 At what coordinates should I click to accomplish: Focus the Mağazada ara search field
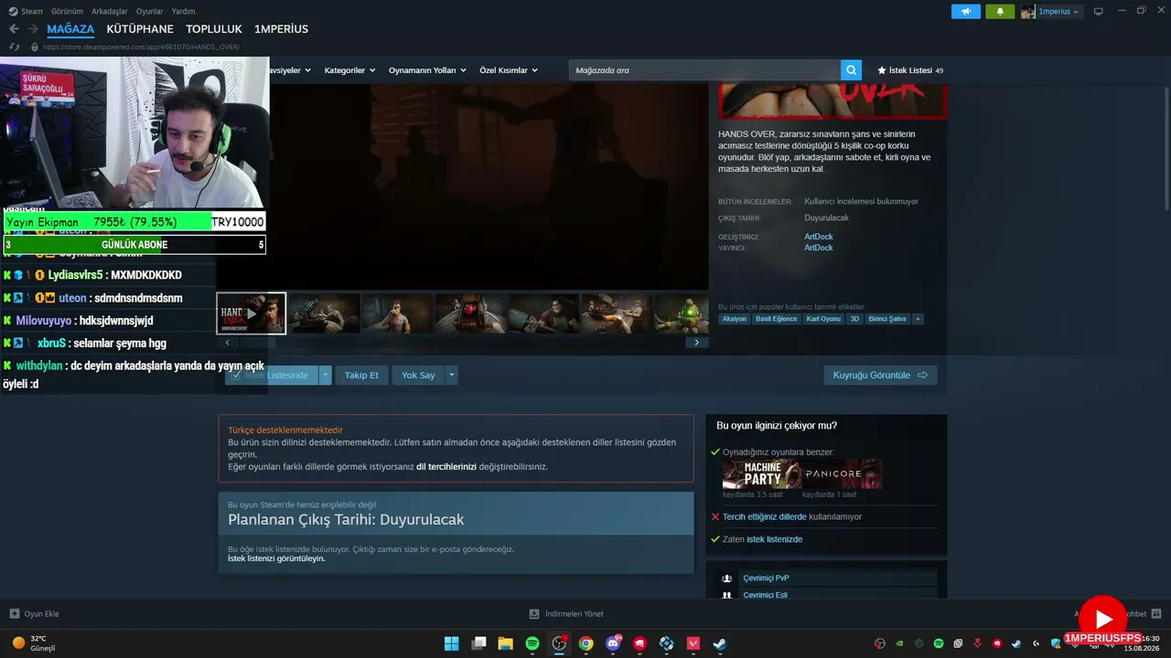[x=704, y=70]
